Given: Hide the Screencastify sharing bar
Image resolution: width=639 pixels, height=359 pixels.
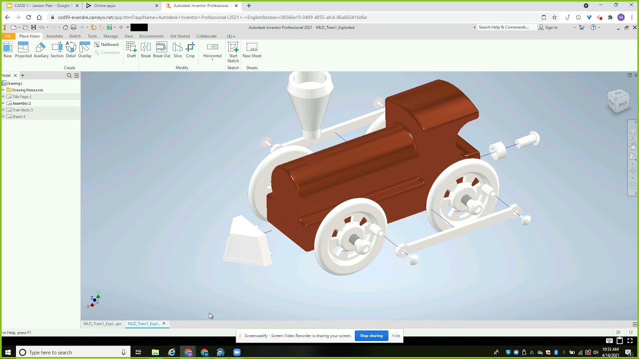Looking at the screenshot, I should point(396,336).
